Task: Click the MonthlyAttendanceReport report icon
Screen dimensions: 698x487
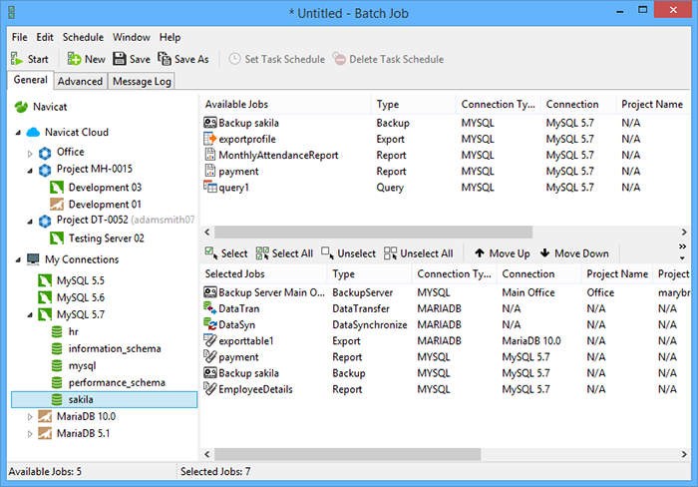Action: (x=209, y=154)
